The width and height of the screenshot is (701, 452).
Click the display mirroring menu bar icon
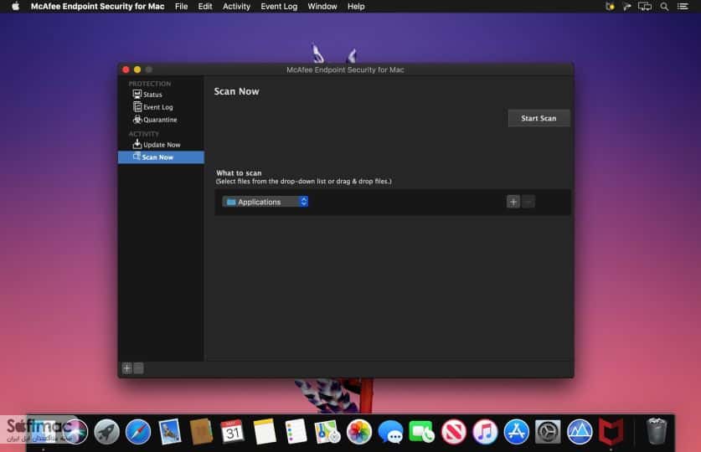pos(645,6)
